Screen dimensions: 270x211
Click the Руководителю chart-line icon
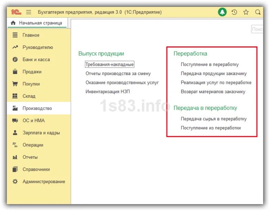pos(15,47)
